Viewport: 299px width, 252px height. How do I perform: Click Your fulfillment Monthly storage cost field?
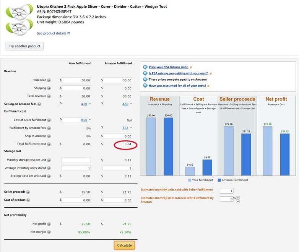[76, 160]
